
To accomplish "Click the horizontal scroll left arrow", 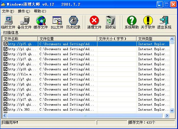I will [x=5, y=116].
